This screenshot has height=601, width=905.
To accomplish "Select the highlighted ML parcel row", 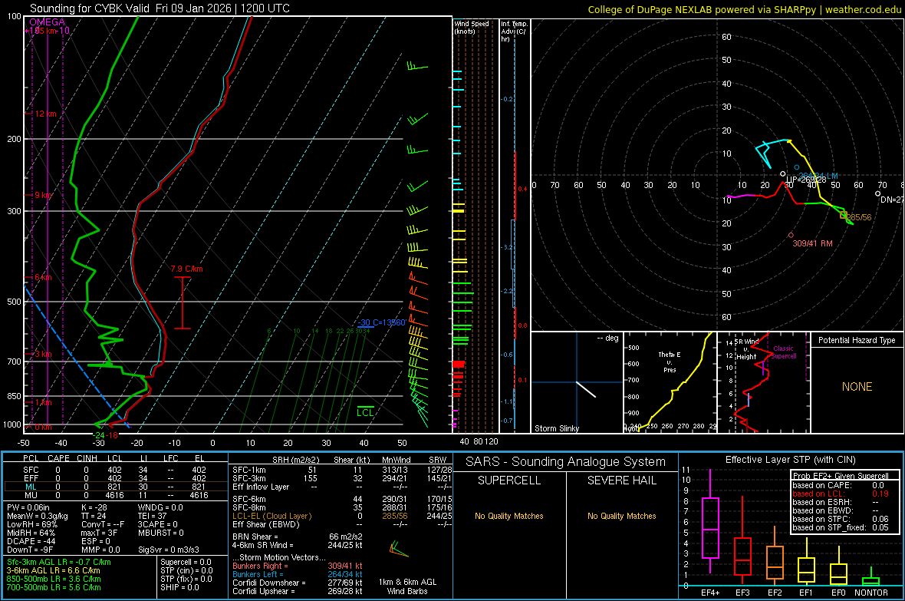I will 114,487.
